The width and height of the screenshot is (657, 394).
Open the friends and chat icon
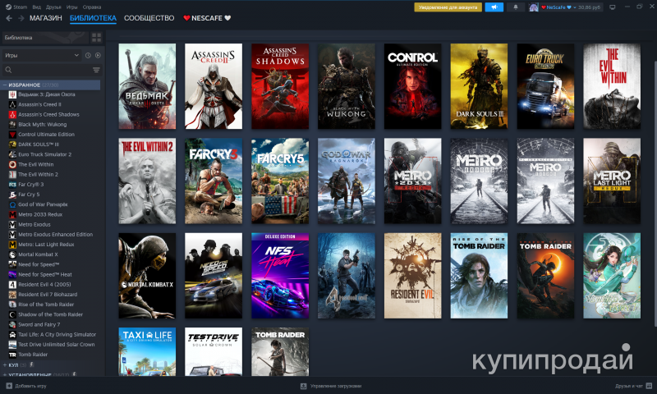pyautogui.click(x=649, y=386)
